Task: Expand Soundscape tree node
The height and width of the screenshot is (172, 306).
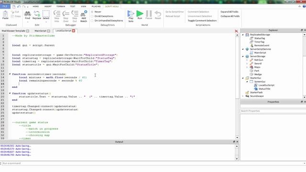Action: pyautogui.click(x=243, y=96)
